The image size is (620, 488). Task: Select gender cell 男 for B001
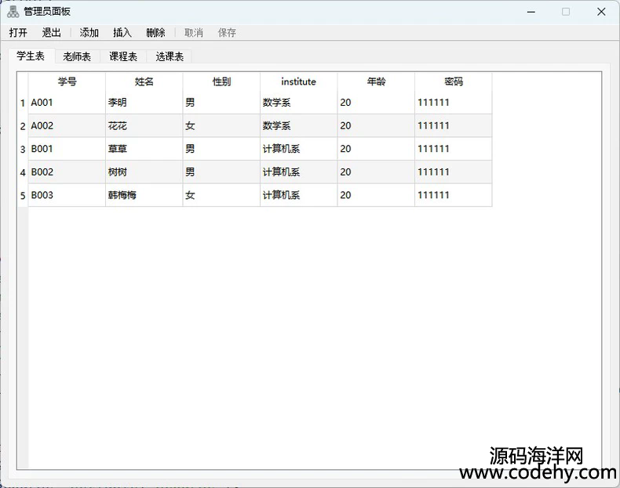click(x=221, y=149)
